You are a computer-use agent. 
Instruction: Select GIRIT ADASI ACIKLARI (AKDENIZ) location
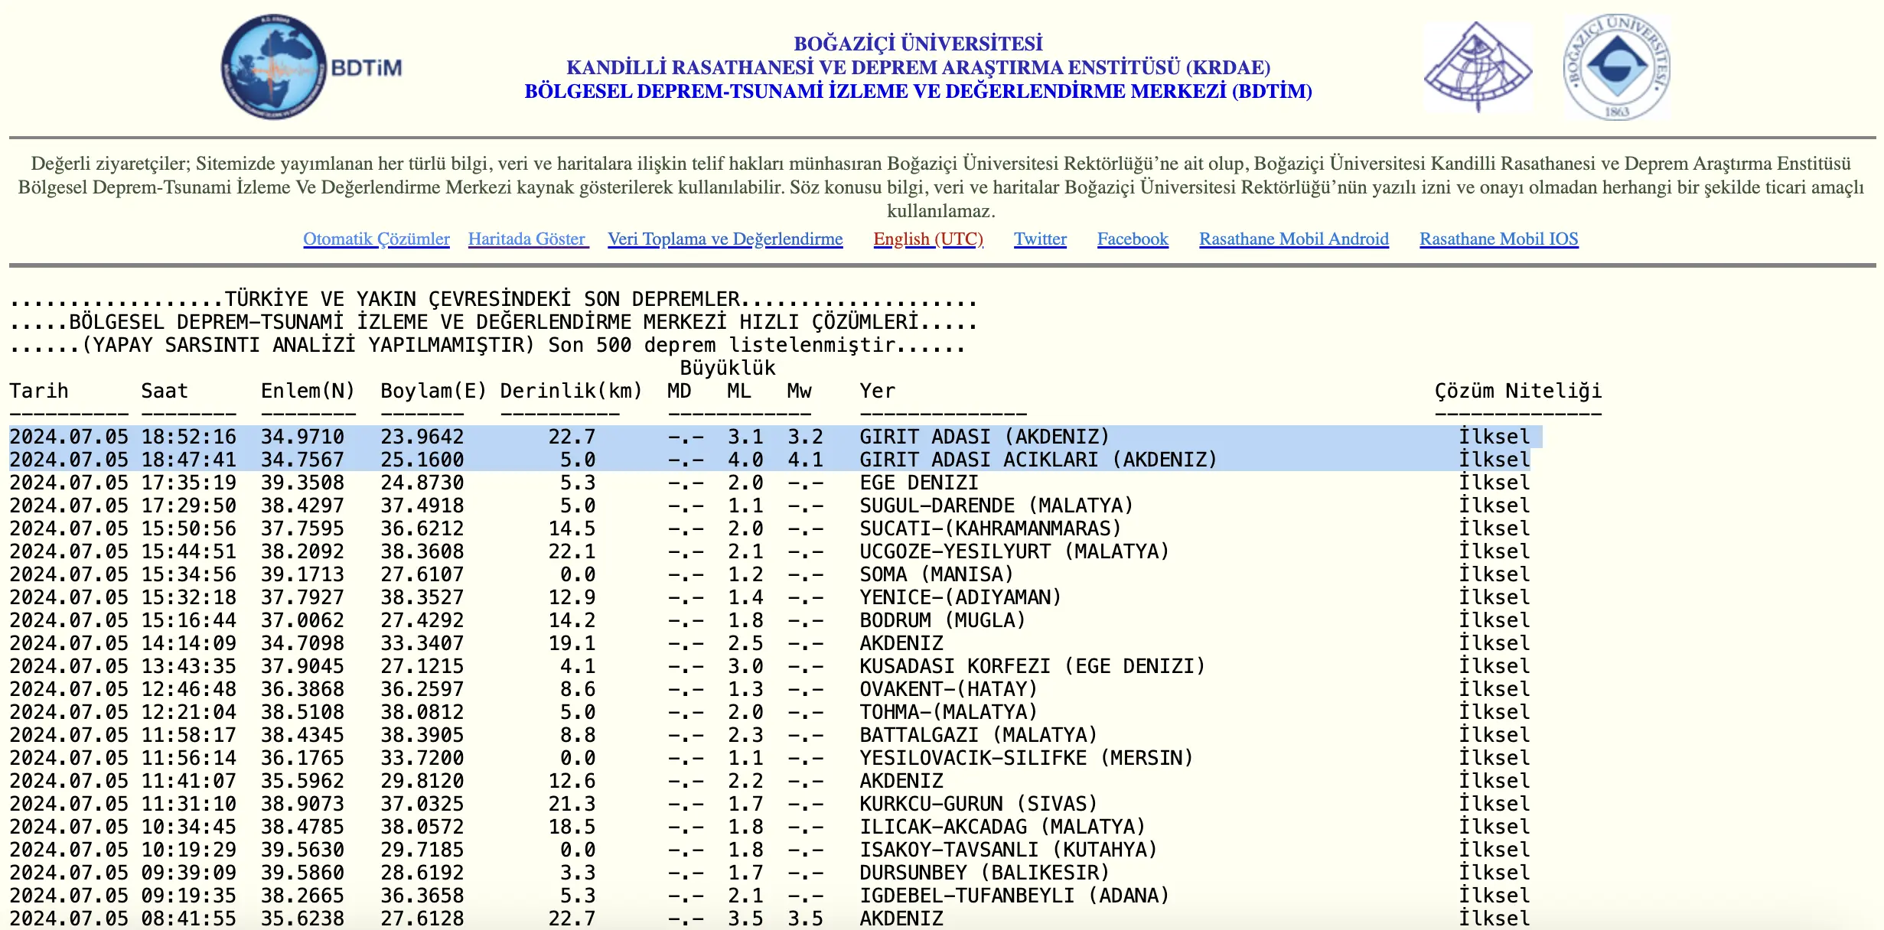(x=1038, y=460)
